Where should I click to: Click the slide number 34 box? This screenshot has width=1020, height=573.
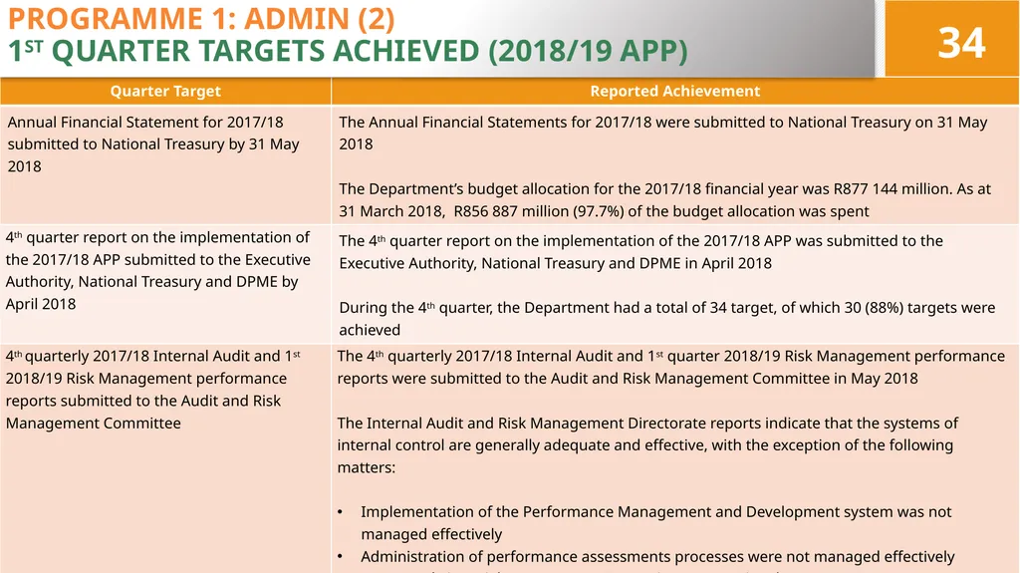point(952,39)
